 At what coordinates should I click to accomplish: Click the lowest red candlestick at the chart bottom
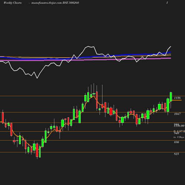[37, 150]
